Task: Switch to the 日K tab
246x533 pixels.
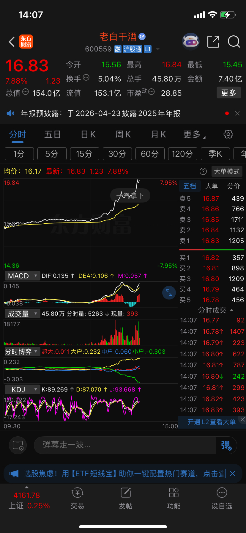Action: 88,134
